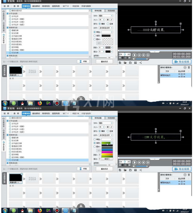Viewport: 193px width, 213px height.
Task: Choose 打字效果 effect in upper window list
Action: 47,53
